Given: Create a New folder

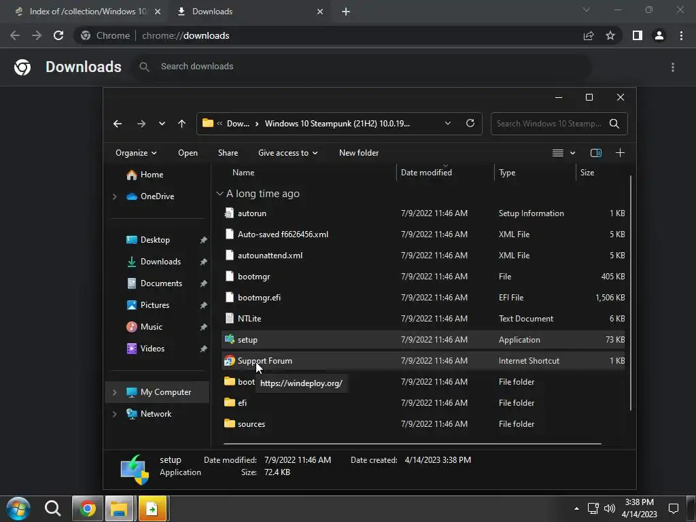Looking at the screenshot, I should point(359,153).
